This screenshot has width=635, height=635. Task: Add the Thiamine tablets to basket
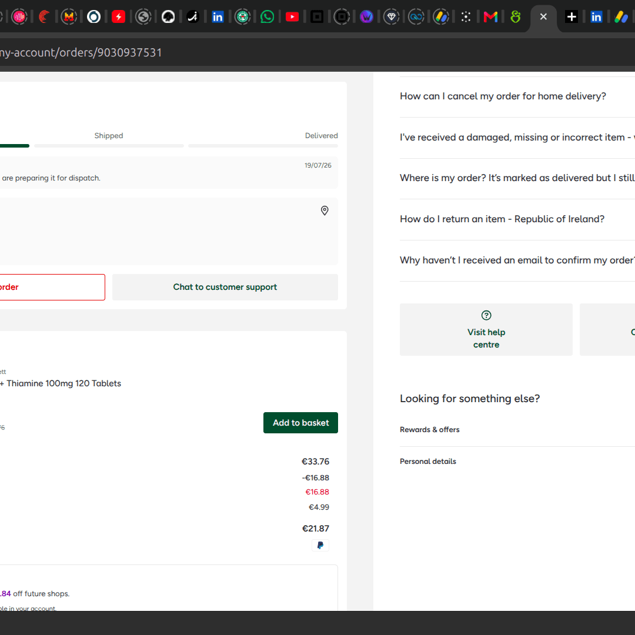300,423
